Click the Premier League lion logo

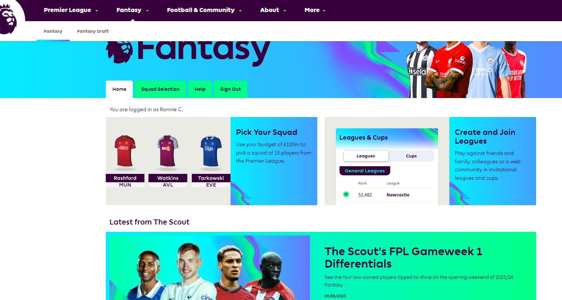(x=8, y=18)
